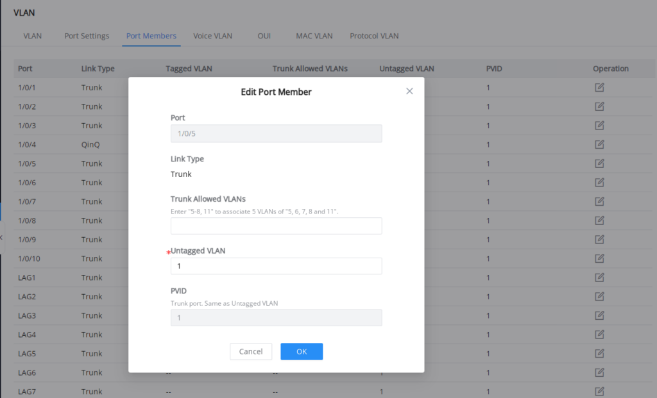
Task: Click the Port column header
Action: tap(25, 69)
